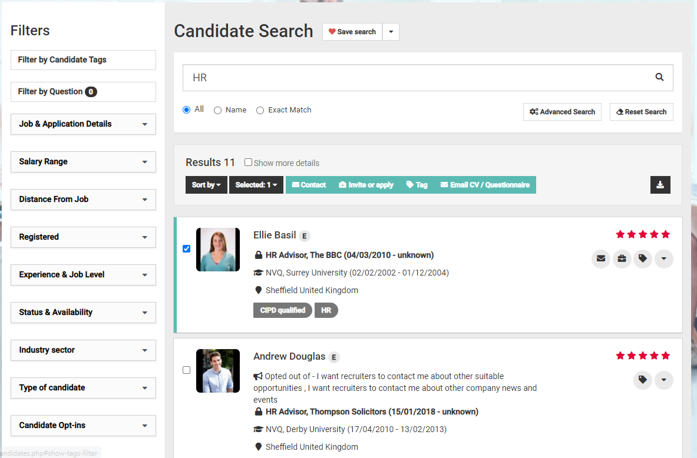Click tag icon on Ellie Basil's row
Screen dimensions: 697x458
[x=643, y=258]
